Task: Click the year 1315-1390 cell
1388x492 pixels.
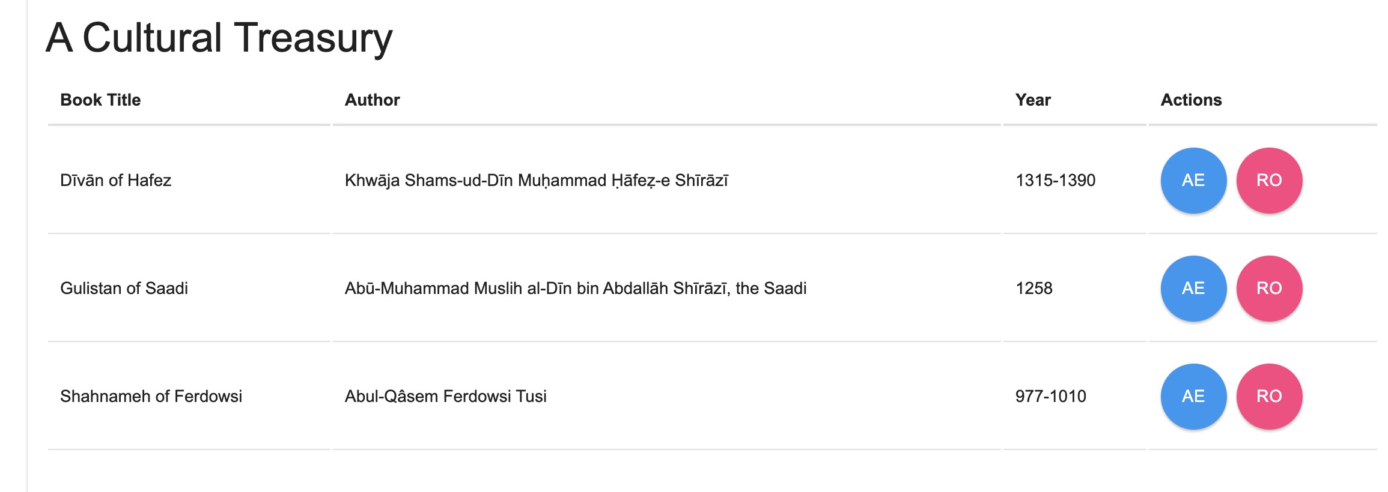Action: pos(1074,180)
